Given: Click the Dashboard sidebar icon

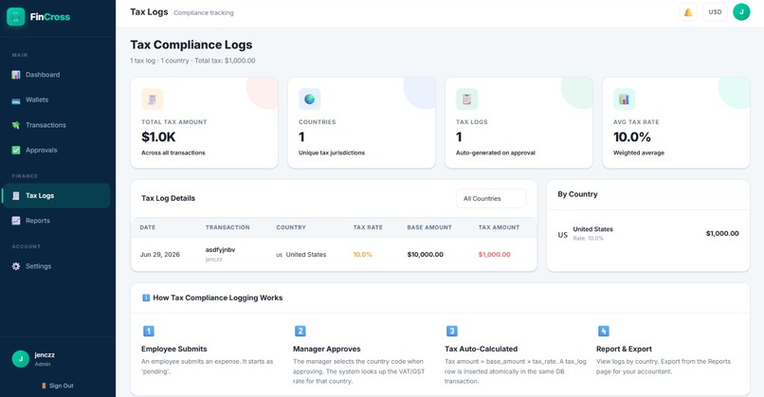Looking at the screenshot, I should point(16,75).
